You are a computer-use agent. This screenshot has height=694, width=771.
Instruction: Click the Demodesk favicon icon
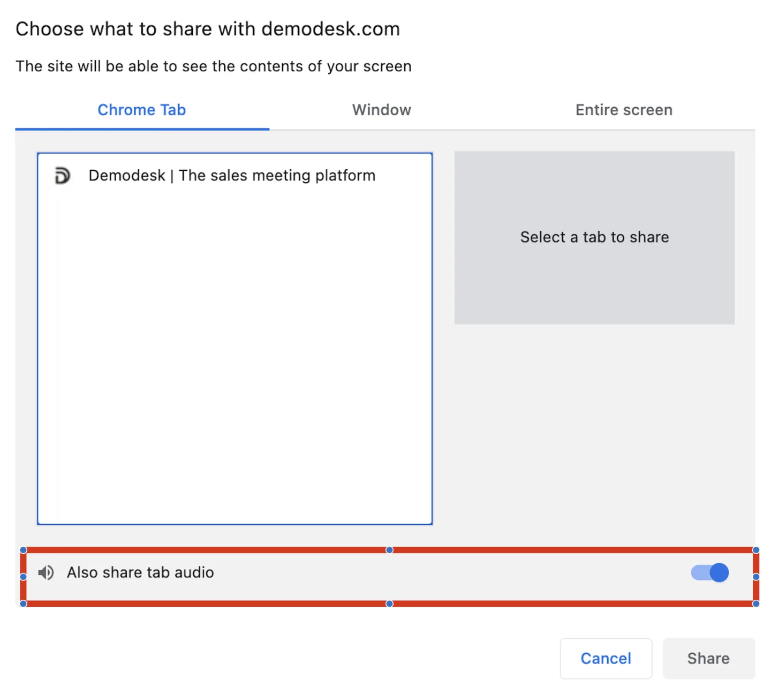[63, 176]
